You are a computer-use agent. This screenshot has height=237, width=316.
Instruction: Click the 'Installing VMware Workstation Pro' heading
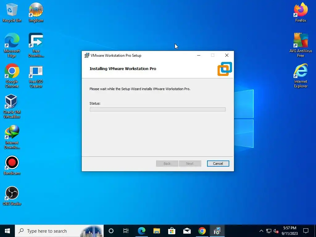(123, 69)
